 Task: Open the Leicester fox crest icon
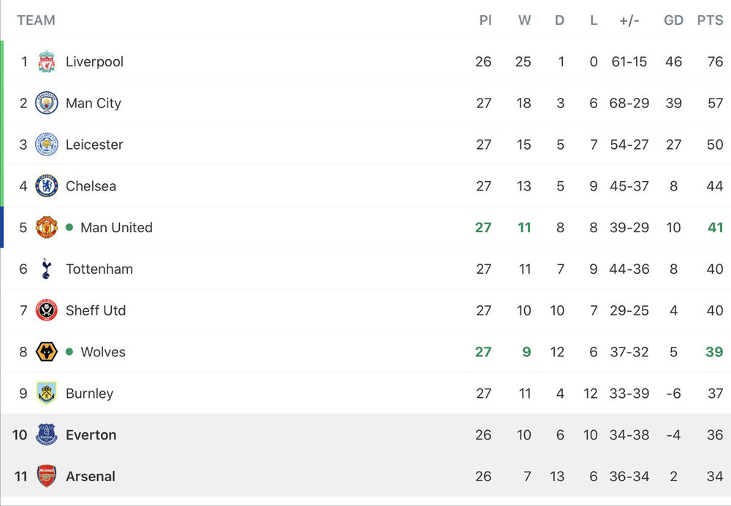(47, 145)
